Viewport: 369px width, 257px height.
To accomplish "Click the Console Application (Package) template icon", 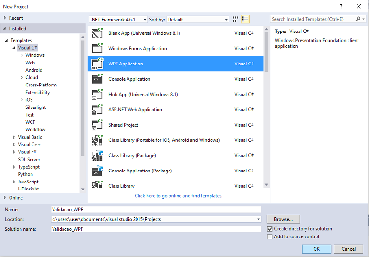I will pyautogui.click(x=97, y=171).
